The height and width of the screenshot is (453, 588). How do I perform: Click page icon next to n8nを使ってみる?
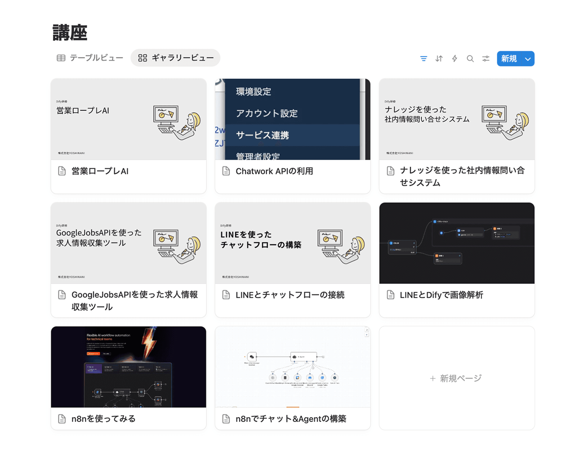point(62,419)
